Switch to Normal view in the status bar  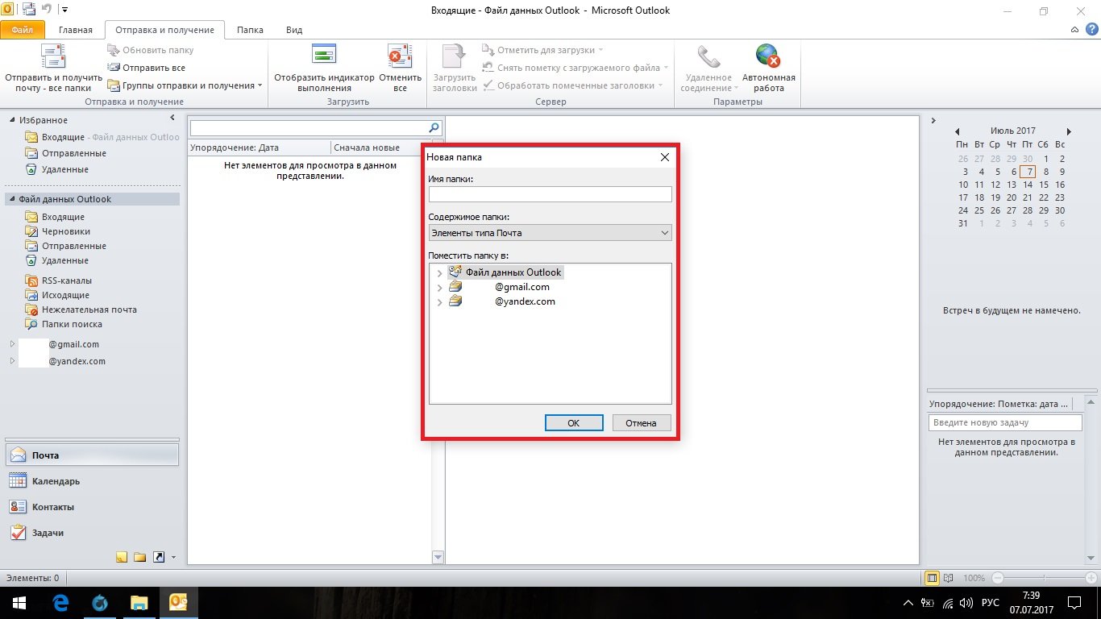[932, 578]
